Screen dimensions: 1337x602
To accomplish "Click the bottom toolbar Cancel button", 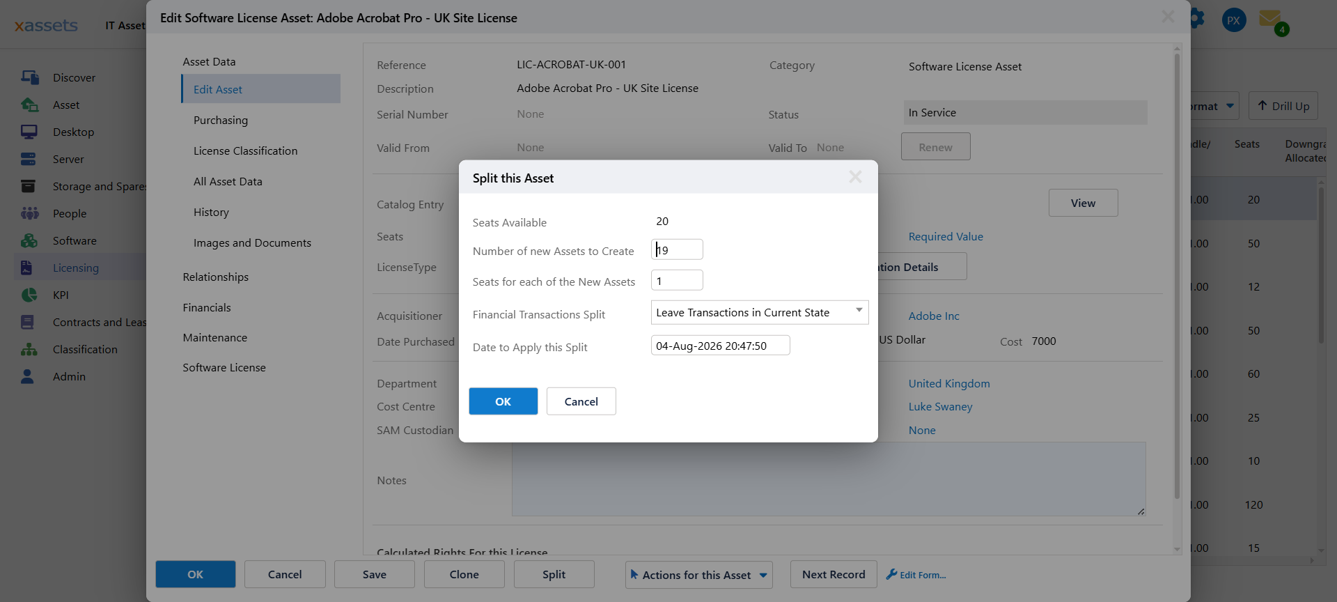I will point(285,574).
